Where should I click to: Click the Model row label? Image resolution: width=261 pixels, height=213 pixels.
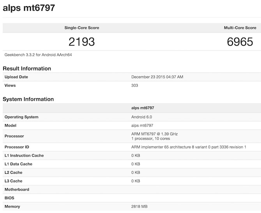(11, 126)
